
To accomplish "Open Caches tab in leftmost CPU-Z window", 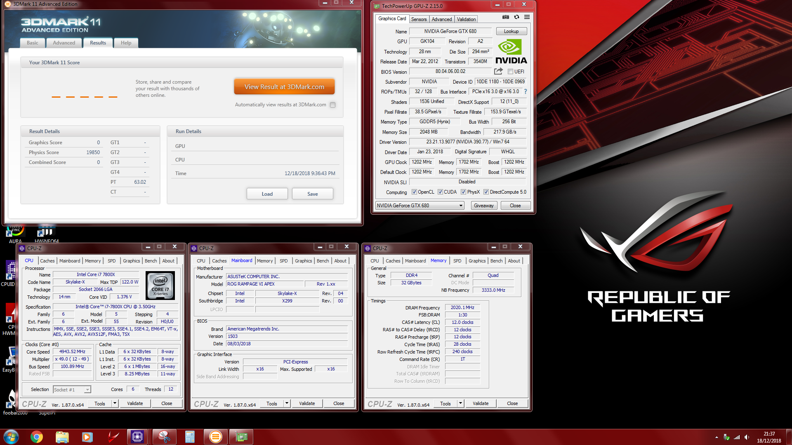I will [47, 261].
